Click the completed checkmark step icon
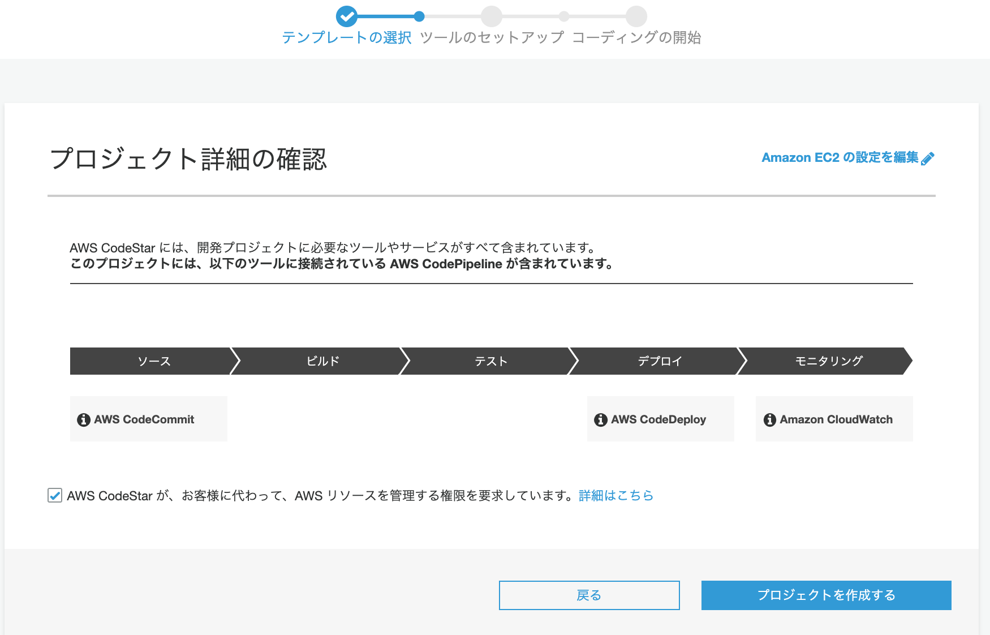The width and height of the screenshot is (990, 635). (x=347, y=16)
